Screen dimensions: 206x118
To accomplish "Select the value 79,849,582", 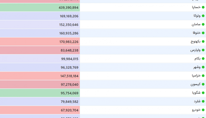I will pyautogui.click(x=70, y=102).
